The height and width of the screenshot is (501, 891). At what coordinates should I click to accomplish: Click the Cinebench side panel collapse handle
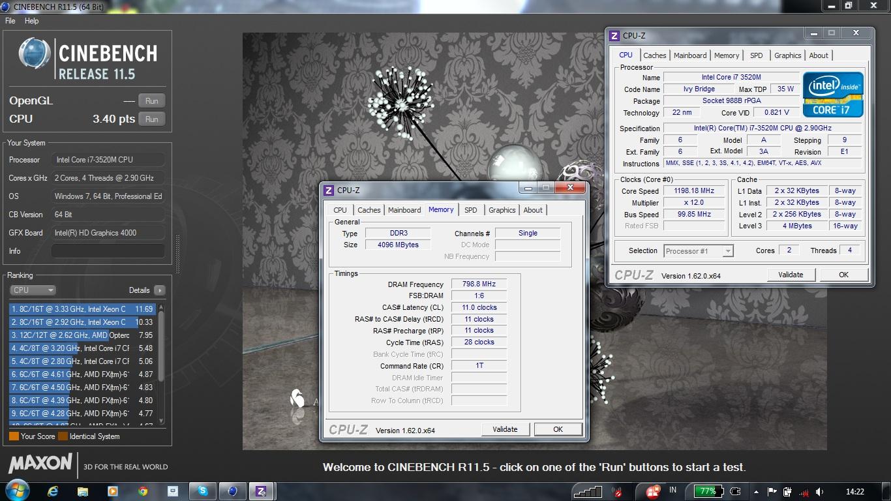tap(176, 256)
